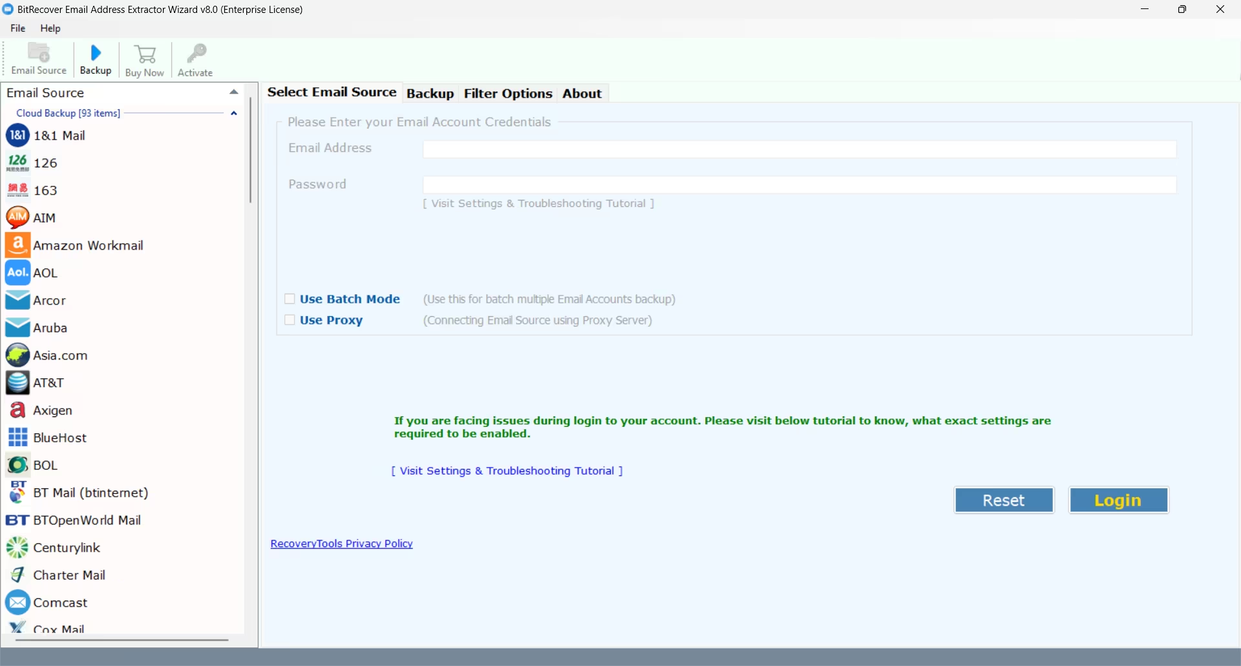Collapse the Email Source panel arrow

point(234,92)
